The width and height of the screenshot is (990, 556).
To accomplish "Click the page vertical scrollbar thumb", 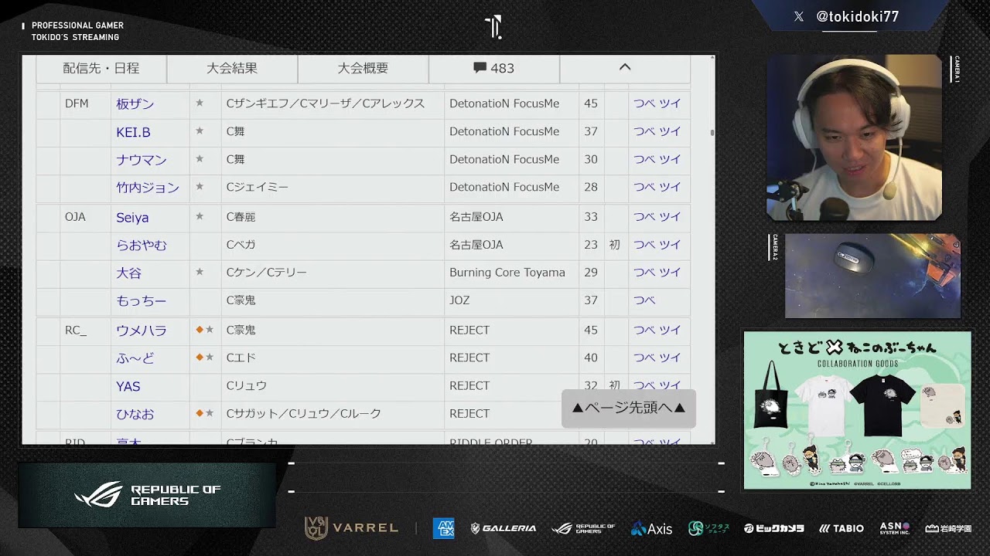I will pyautogui.click(x=712, y=133).
